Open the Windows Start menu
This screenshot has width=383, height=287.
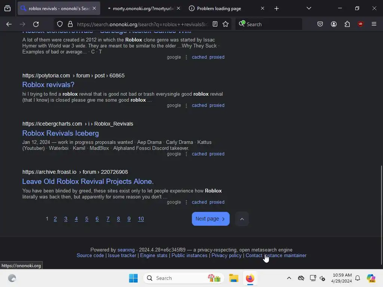coord(134,278)
